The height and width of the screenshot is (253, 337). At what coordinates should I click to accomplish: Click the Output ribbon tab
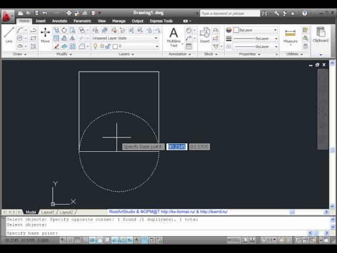[137, 21]
